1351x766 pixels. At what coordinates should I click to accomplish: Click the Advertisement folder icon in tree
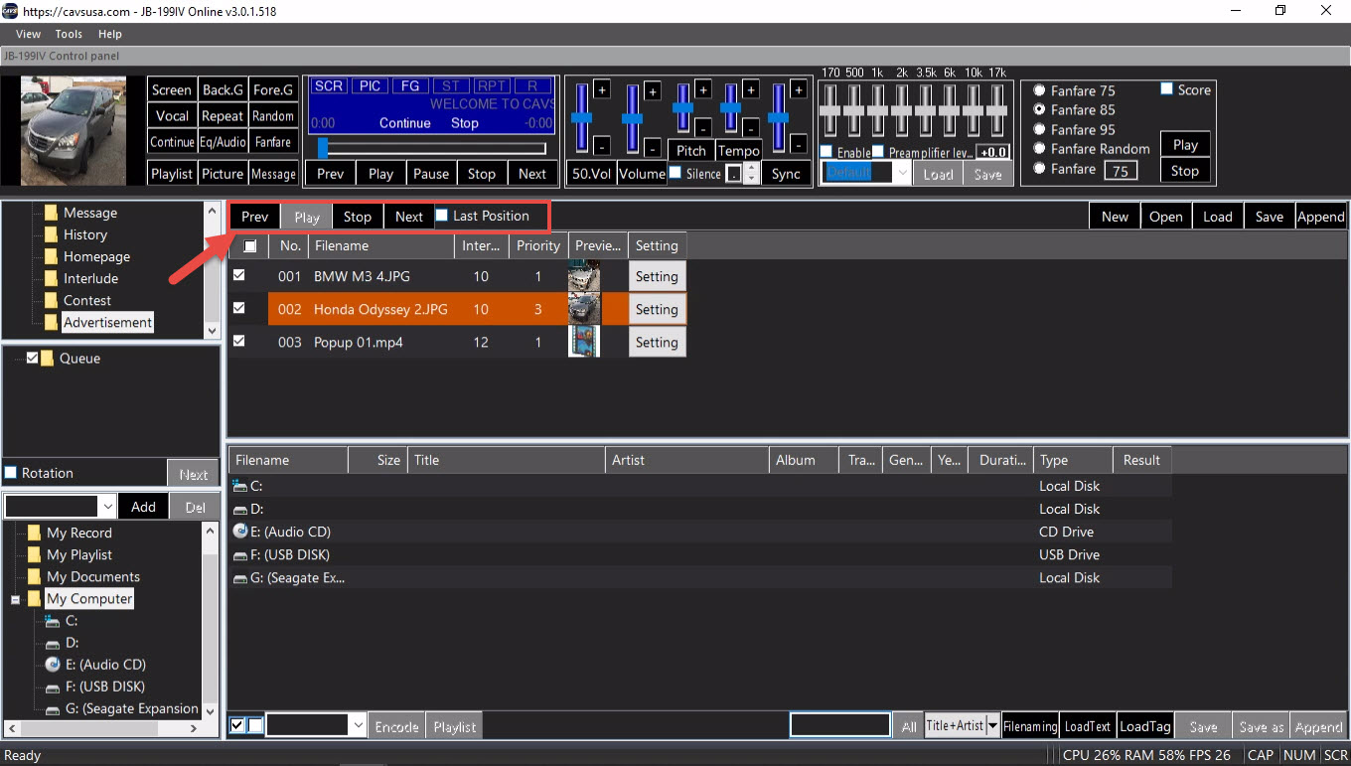pyautogui.click(x=51, y=322)
